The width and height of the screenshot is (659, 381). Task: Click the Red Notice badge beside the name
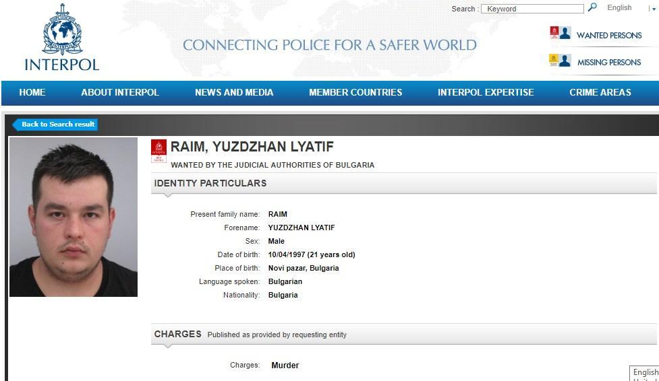159,151
